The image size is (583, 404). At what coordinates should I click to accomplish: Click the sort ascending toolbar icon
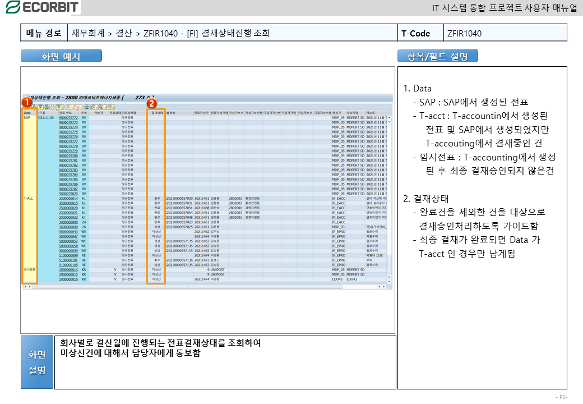(34, 107)
